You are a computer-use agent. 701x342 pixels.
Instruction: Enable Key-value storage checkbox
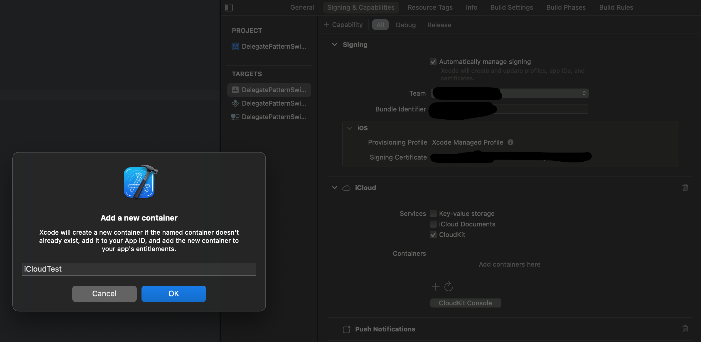[433, 214]
